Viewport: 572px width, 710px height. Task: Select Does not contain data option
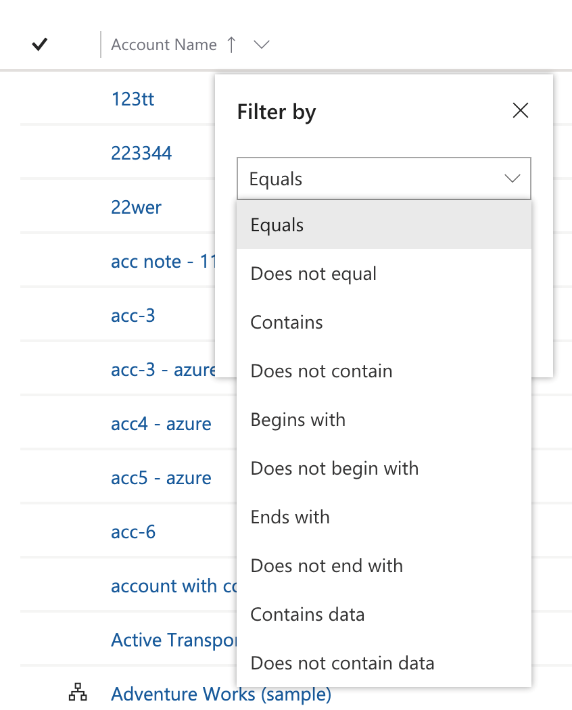(342, 663)
